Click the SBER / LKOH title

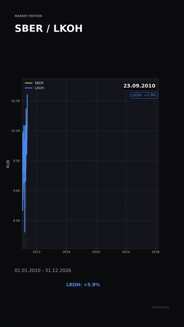tap(48, 28)
